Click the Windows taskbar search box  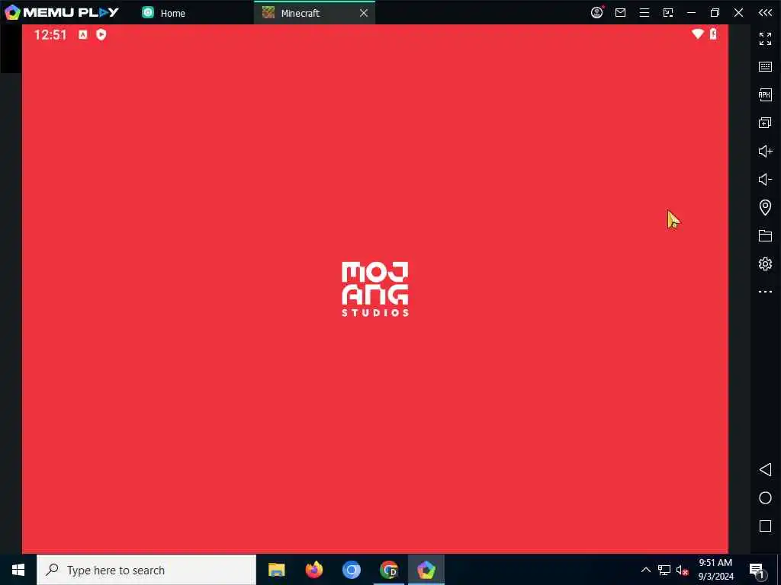pyautogui.click(x=146, y=570)
